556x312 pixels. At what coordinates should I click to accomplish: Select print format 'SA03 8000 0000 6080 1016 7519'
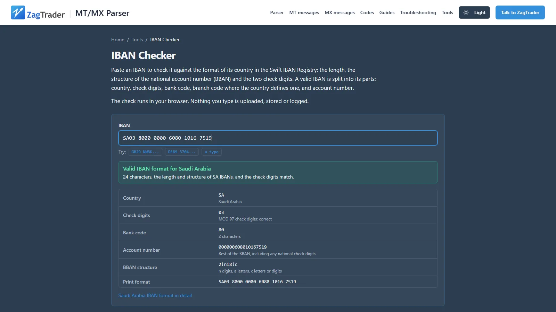coord(257,281)
